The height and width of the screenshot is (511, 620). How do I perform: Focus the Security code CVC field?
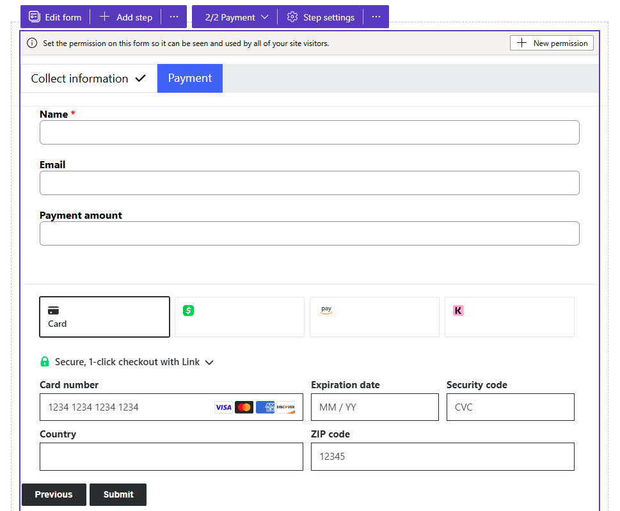point(511,407)
